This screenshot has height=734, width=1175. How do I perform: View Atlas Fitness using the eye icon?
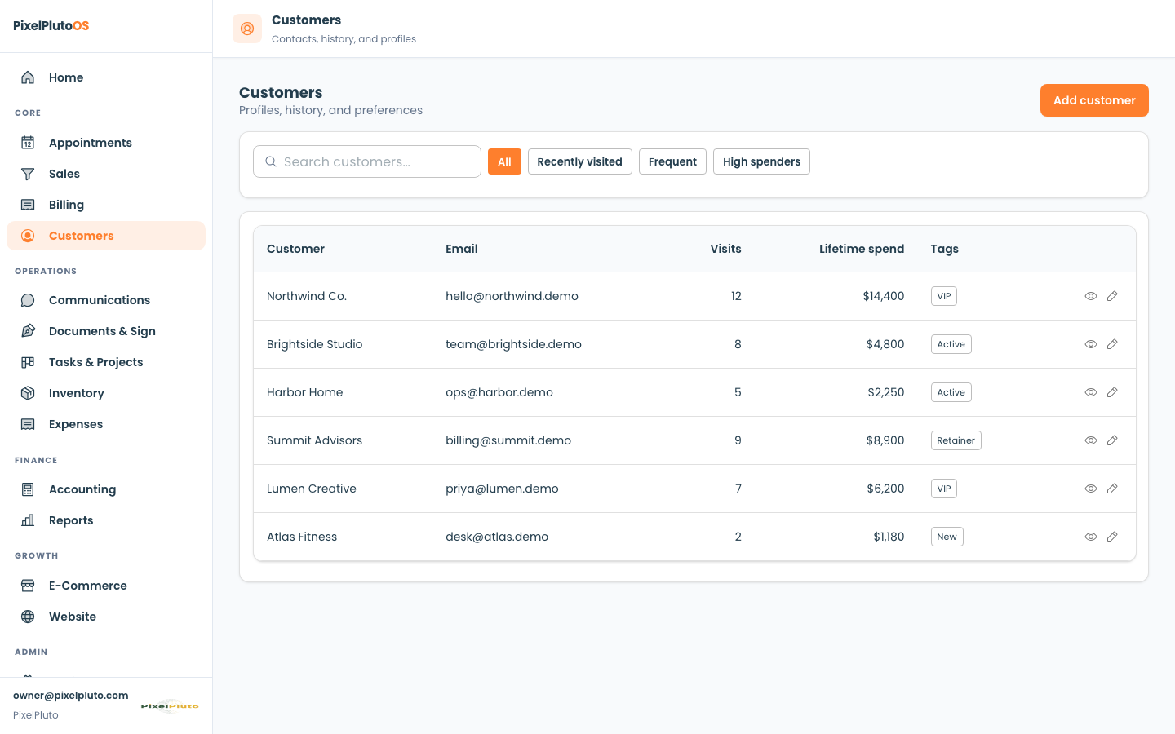(x=1091, y=537)
